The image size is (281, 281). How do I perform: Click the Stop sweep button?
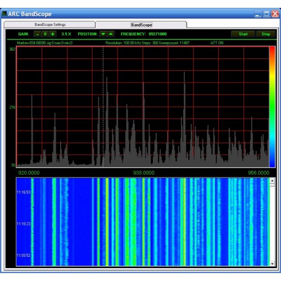tap(266, 34)
